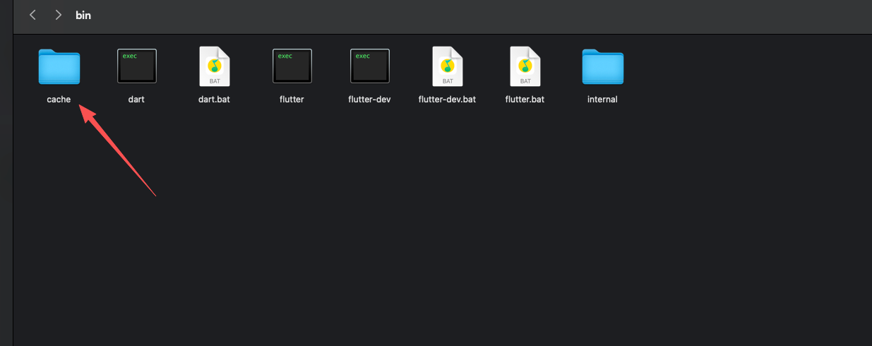Select the dart.bat file icon
This screenshot has width=872, height=346.
[x=214, y=67]
